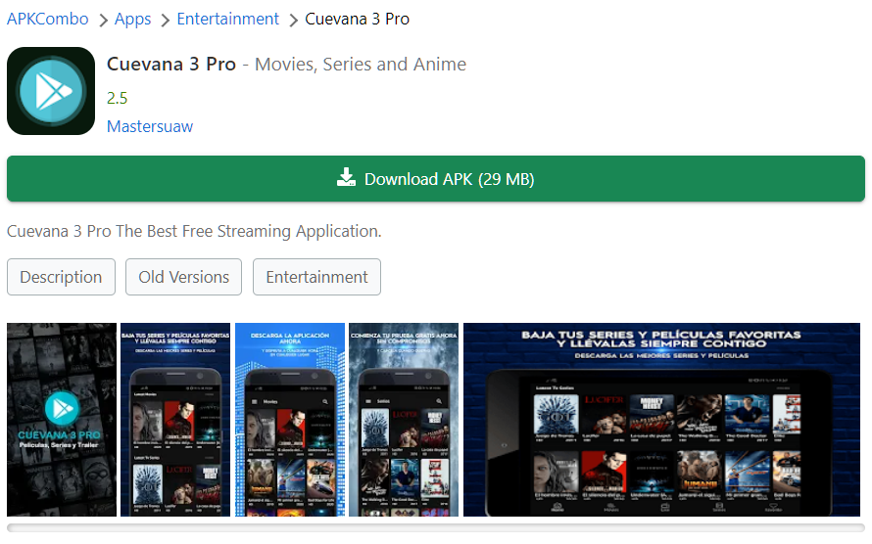The width and height of the screenshot is (872, 544).
Task: Open the Entertainment breadcrumb link
Action: click(x=227, y=19)
